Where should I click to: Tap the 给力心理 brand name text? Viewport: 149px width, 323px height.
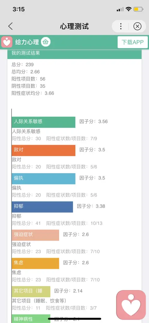27,42
